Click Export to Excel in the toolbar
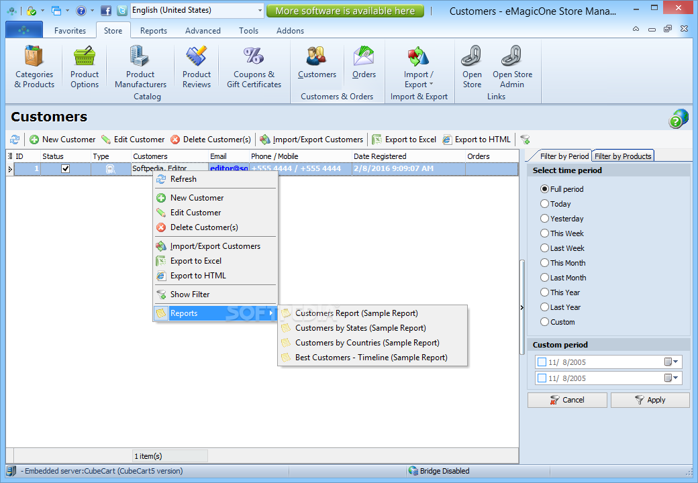This screenshot has width=698, height=483. pos(404,140)
